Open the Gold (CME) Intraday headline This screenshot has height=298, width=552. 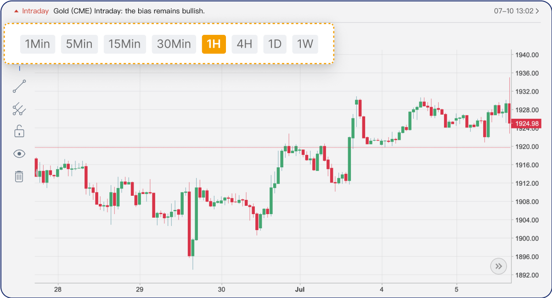(129, 11)
